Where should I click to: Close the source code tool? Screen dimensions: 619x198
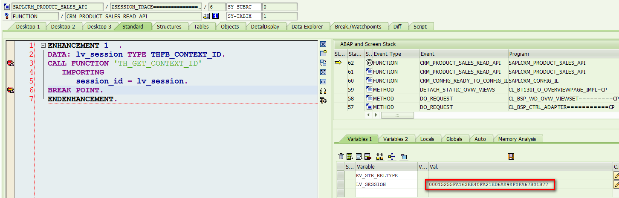[323, 44]
